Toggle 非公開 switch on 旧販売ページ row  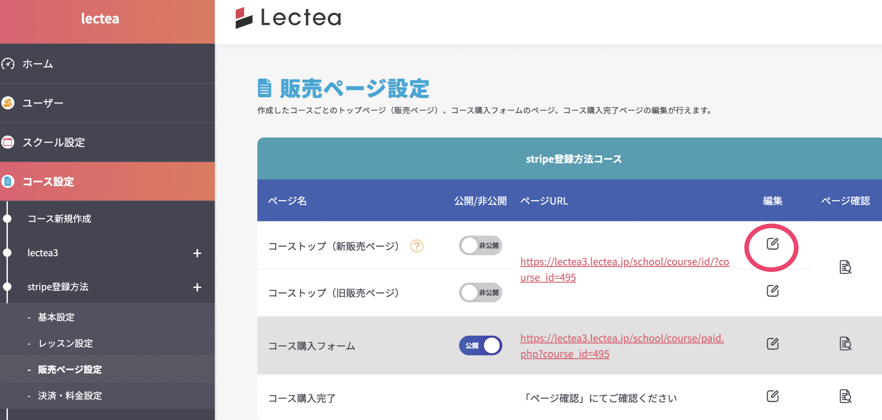(481, 293)
